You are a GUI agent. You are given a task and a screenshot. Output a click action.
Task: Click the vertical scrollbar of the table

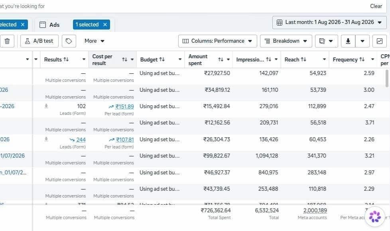(x=387, y=79)
